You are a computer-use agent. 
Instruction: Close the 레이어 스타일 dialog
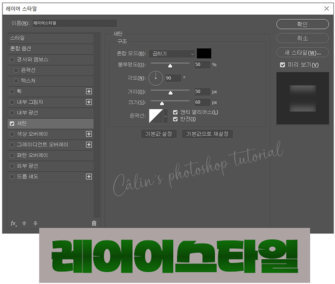point(327,8)
